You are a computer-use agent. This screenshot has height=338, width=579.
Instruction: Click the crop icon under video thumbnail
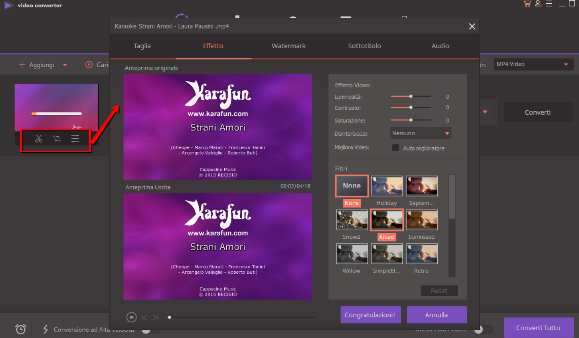pyautogui.click(x=57, y=139)
